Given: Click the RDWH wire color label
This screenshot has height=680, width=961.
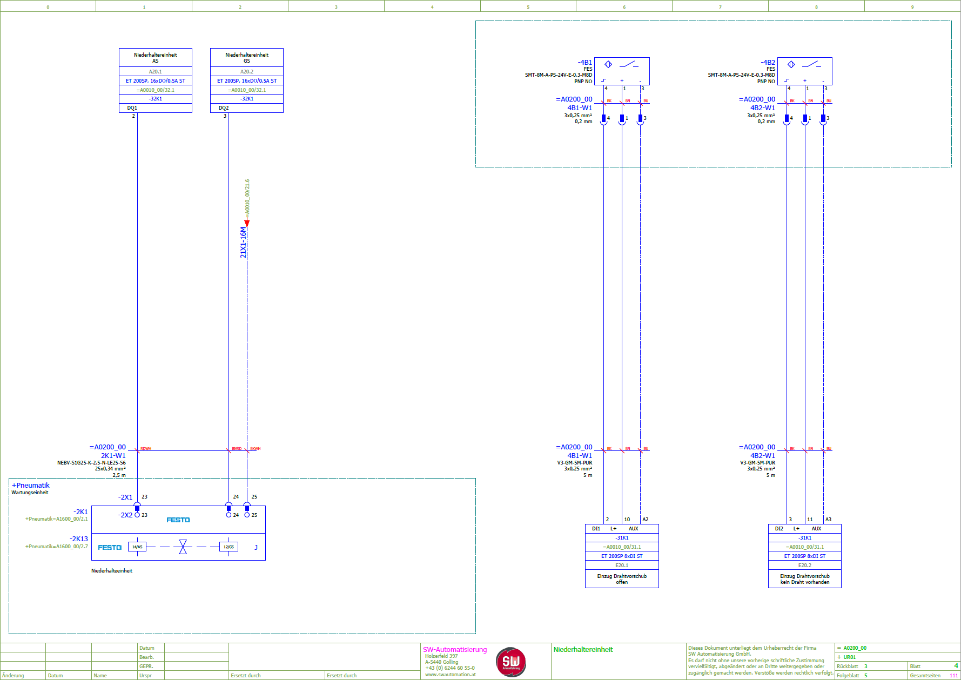Looking at the screenshot, I should (x=146, y=449).
